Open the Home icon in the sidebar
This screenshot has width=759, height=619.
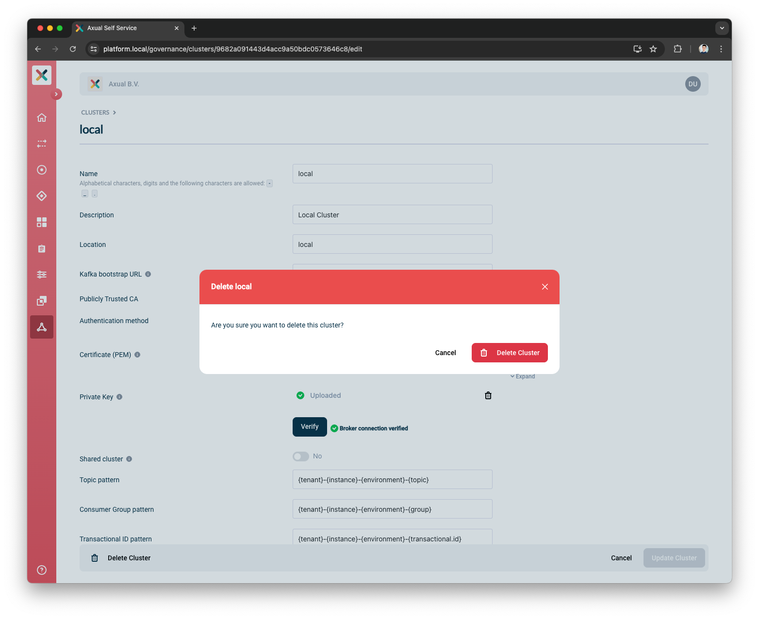(42, 117)
